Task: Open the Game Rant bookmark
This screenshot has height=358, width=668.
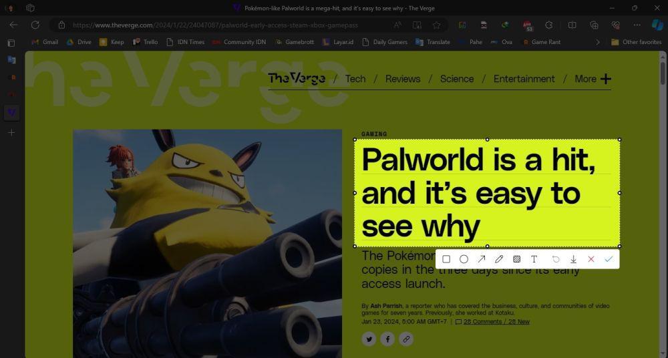Action: click(x=541, y=42)
